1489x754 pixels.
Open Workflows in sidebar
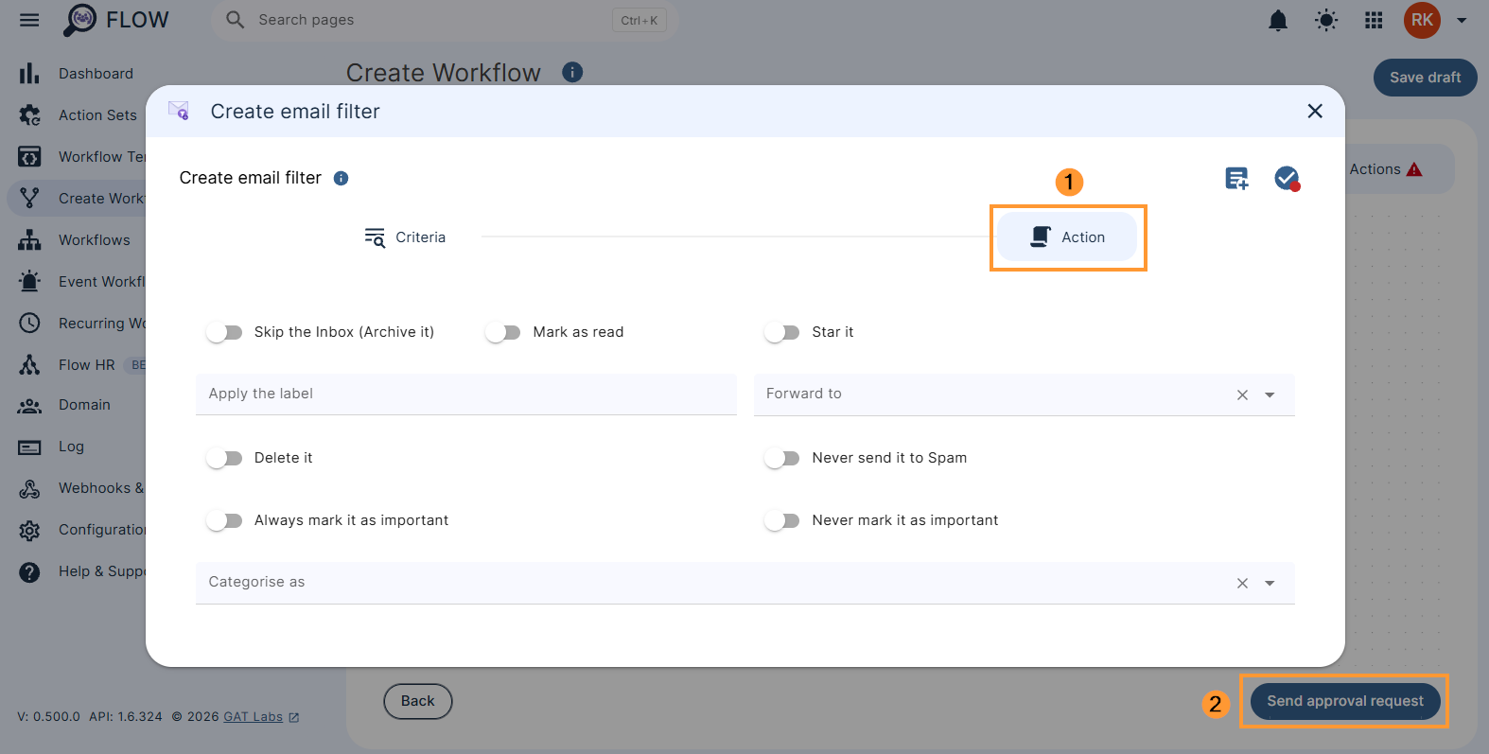pos(94,240)
